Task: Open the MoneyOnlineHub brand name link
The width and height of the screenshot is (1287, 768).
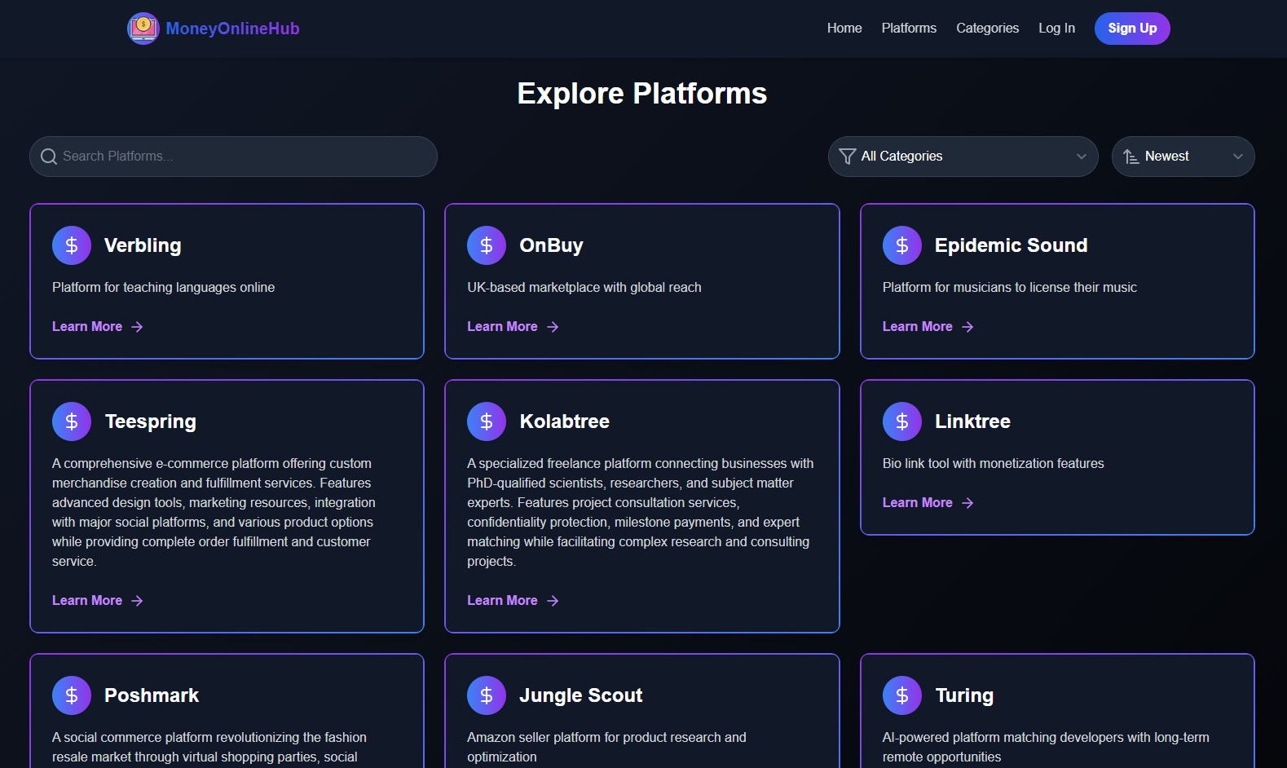Action: [232, 29]
